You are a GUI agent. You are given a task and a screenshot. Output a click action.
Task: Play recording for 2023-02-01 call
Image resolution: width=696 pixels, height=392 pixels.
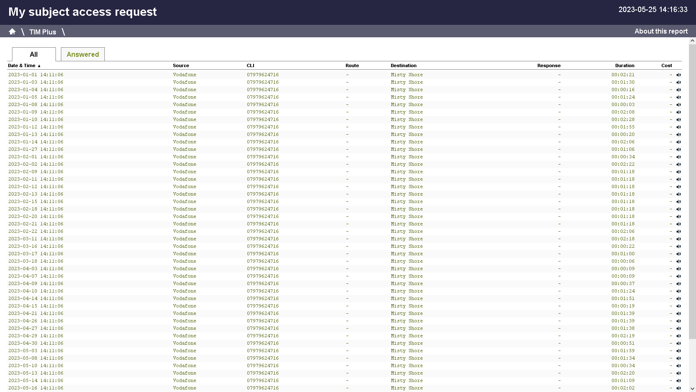point(679,157)
